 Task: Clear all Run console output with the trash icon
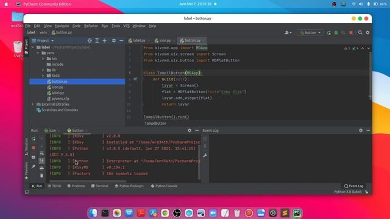[x=41, y=176]
